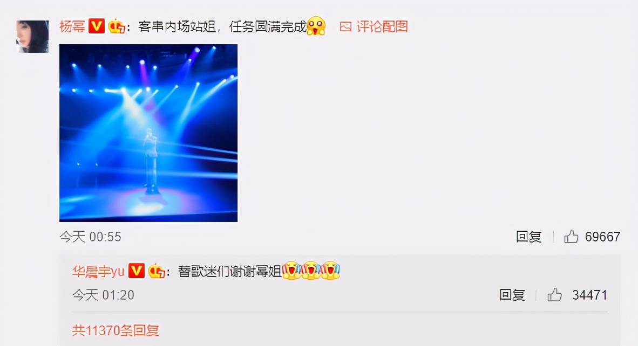Enlarge the blue stage concert photo

click(148, 133)
